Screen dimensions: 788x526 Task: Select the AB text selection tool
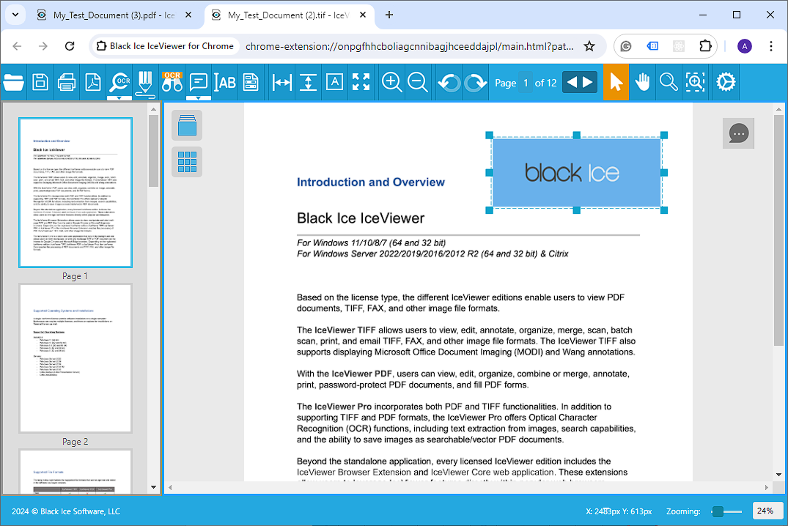[224, 82]
